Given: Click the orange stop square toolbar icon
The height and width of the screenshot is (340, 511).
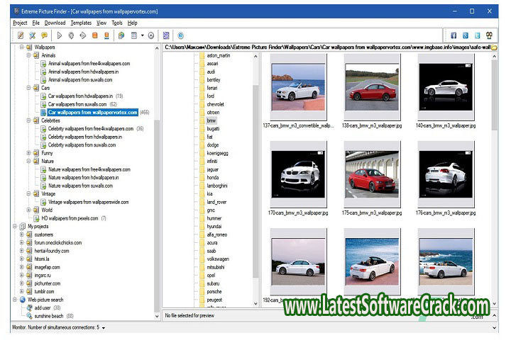Looking at the screenshot, I should (x=95, y=35).
